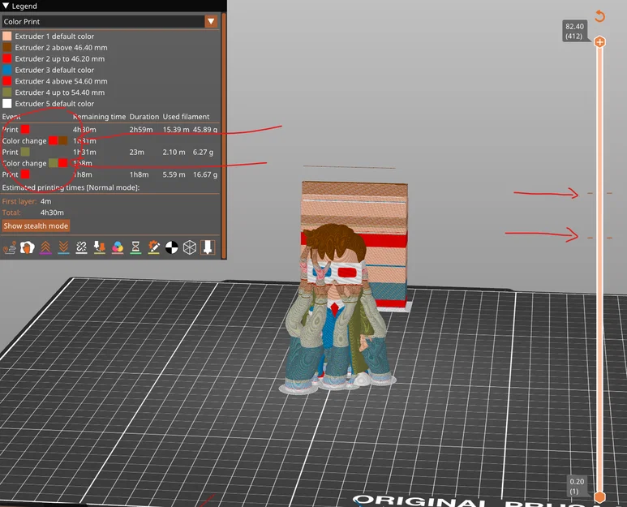This screenshot has width=627, height=507.
Task: Toggle color changes visibility icon
Action: coord(118,247)
